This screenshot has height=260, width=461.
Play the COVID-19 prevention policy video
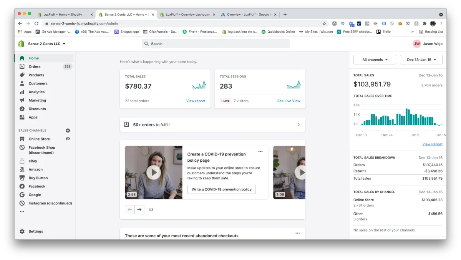point(154,172)
